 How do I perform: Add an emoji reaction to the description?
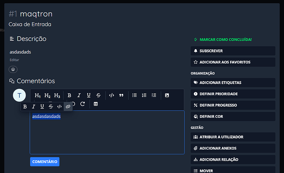coord(13,70)
